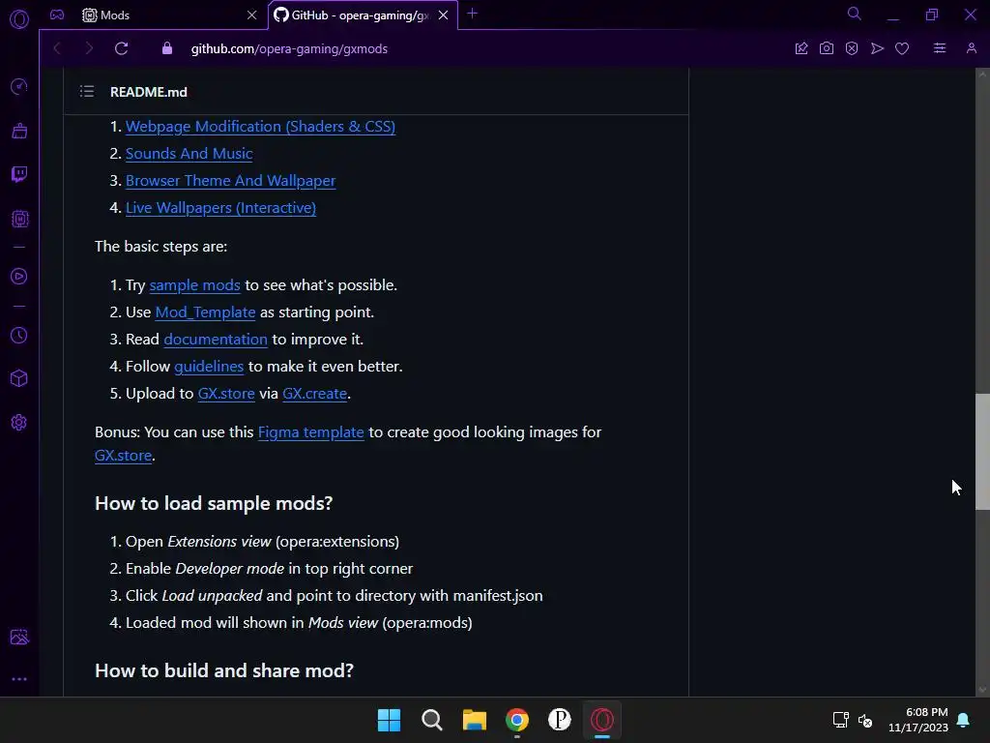The height and width of the screenshot is (743, 990).
Task: Click the GX Corner gamepad icon
Action: click(x=57, y=15)
